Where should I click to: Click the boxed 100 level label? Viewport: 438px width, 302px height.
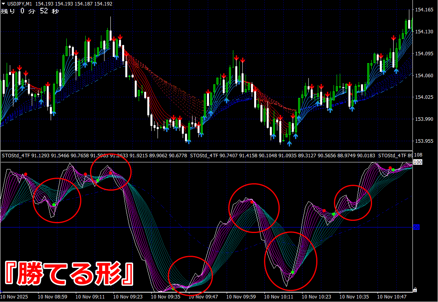click(418, 162)
